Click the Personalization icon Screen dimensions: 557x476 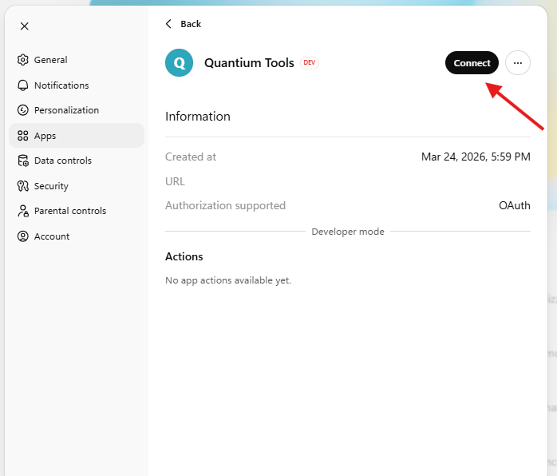click(x=22, y=110)
